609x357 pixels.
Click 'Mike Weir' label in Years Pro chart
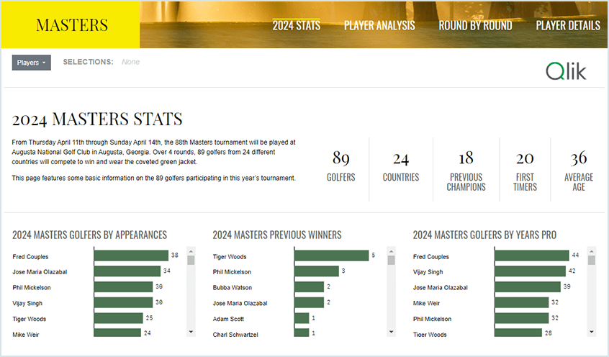pos(426,304)
